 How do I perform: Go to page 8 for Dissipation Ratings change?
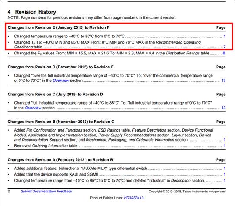click(224, 53)
